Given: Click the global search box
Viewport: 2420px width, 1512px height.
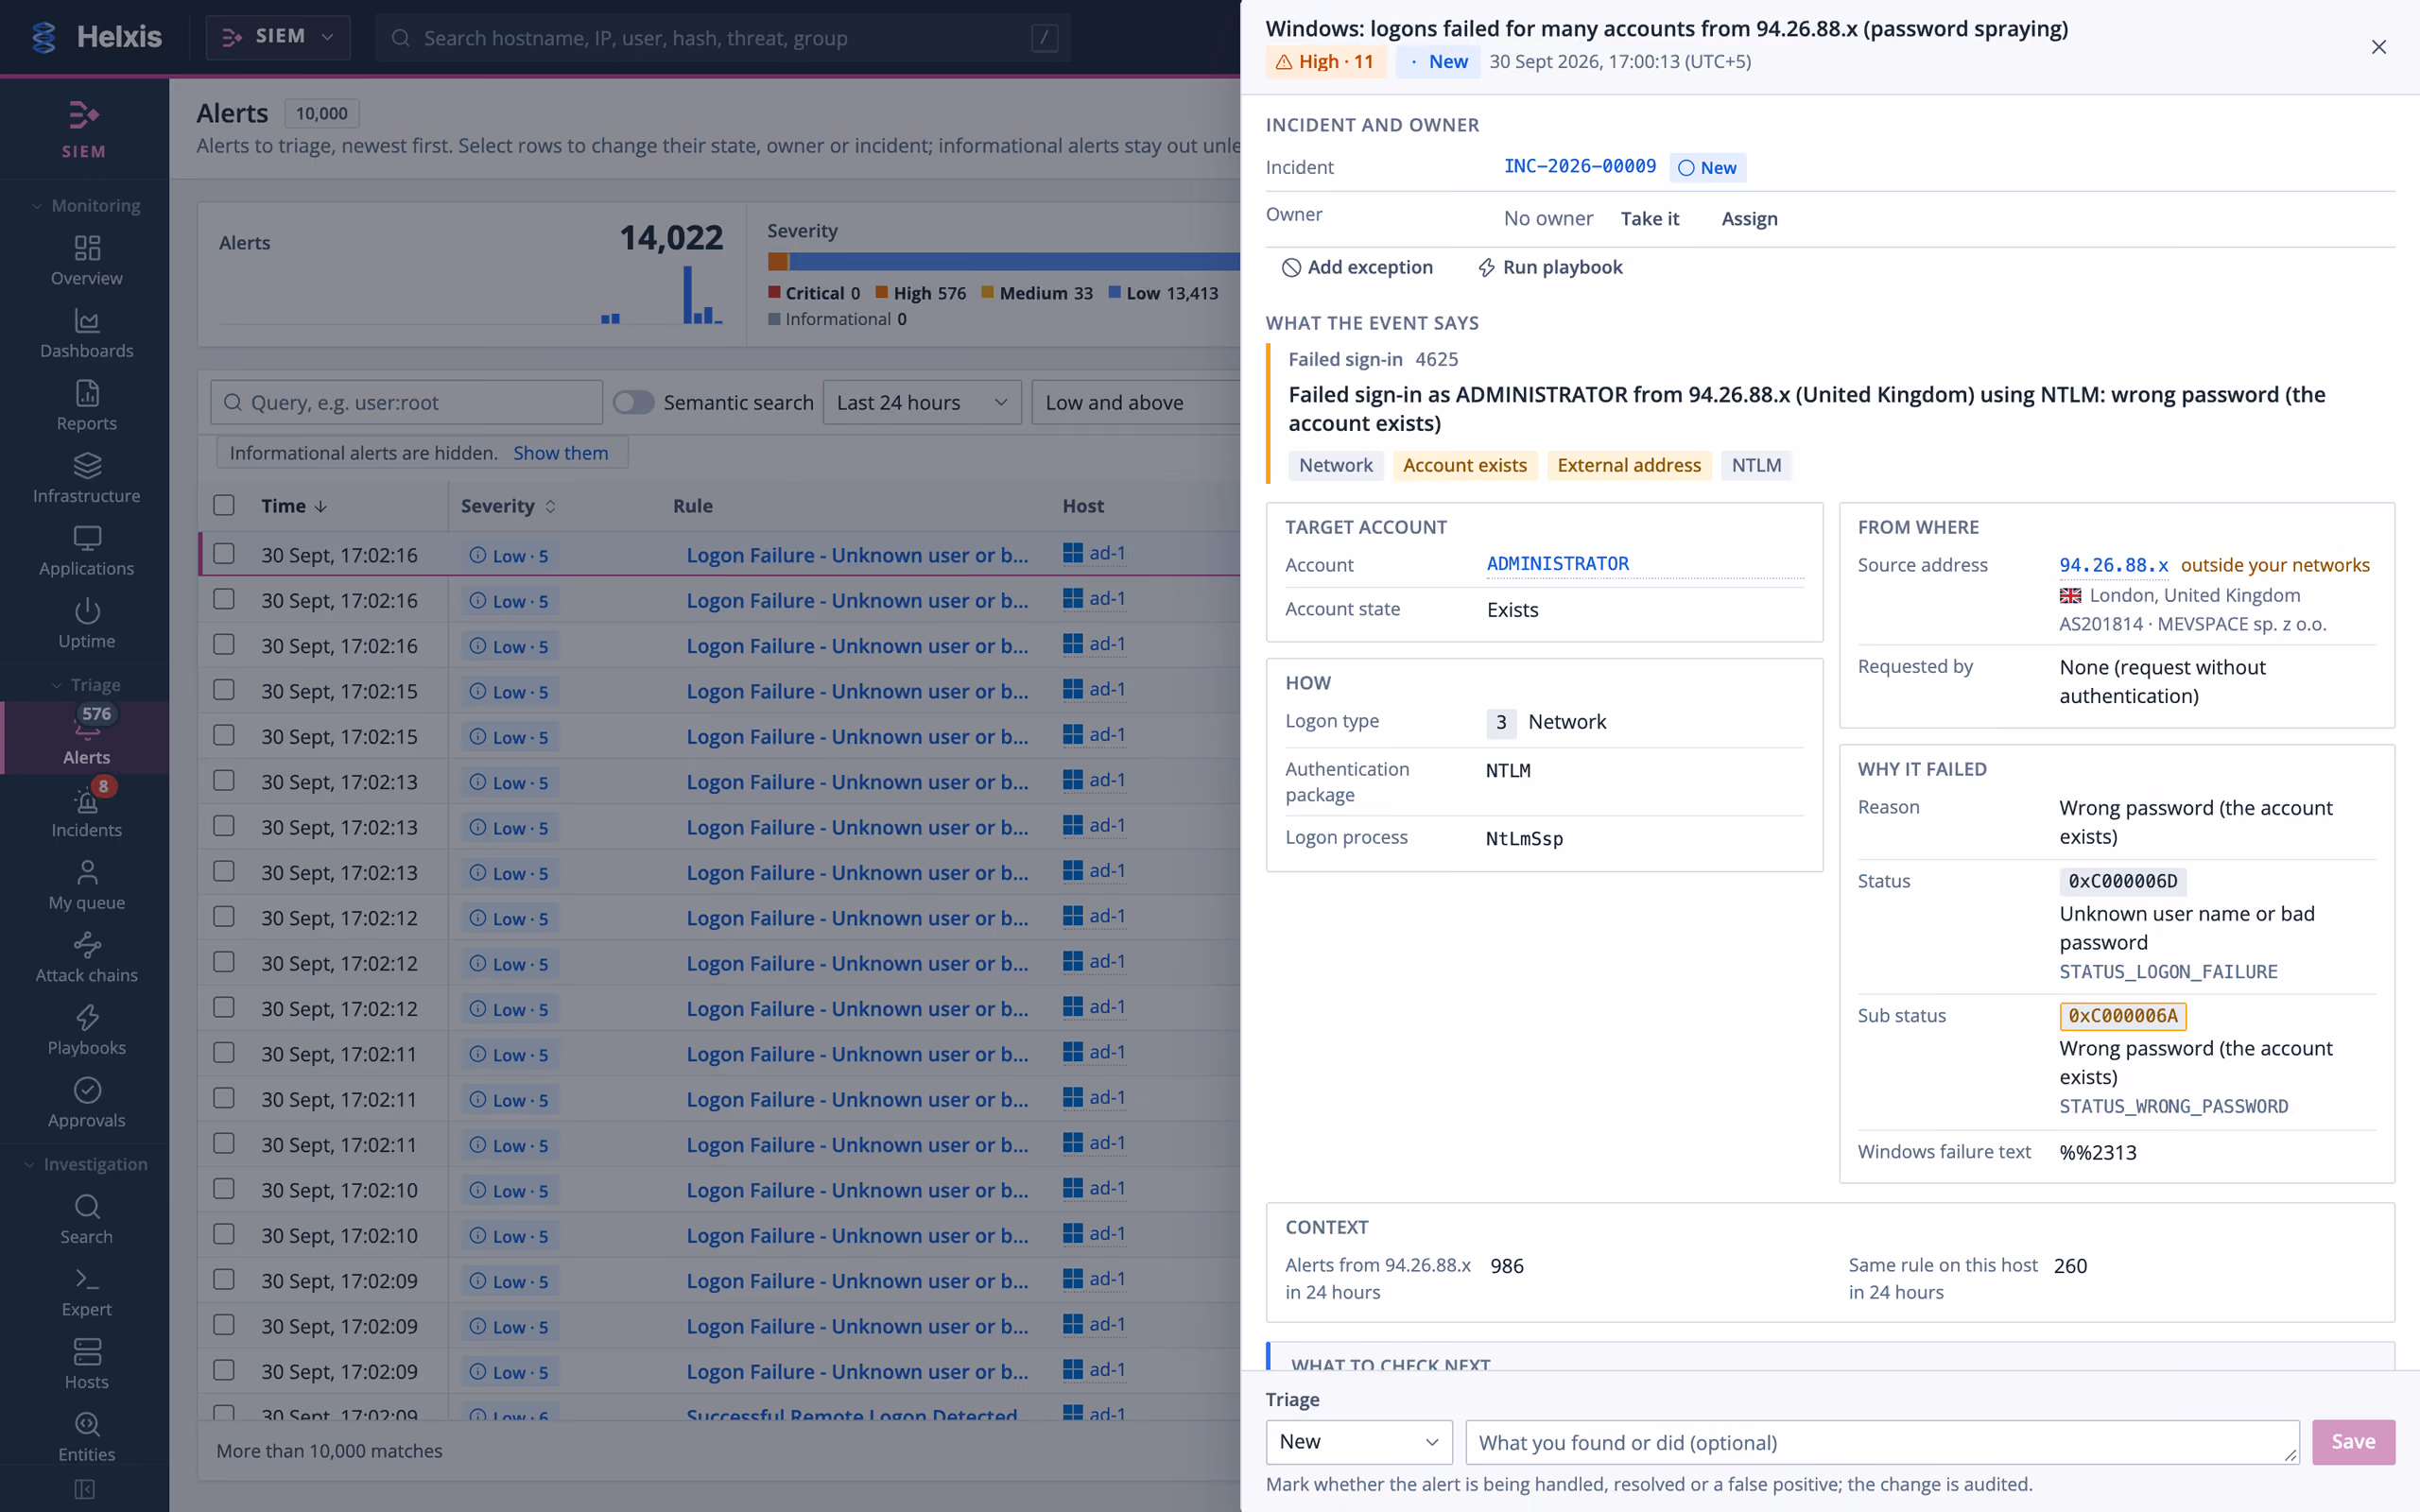Looking at the screenshot, I should point(723,38).
